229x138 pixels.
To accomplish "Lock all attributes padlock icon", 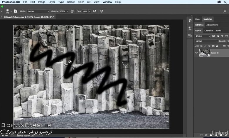I will click(217, 46).
